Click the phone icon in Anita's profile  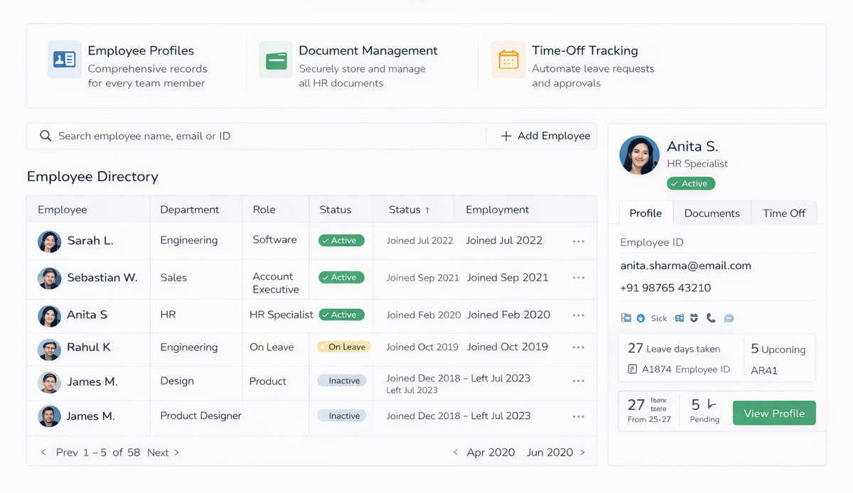click(x=710, y=318)
